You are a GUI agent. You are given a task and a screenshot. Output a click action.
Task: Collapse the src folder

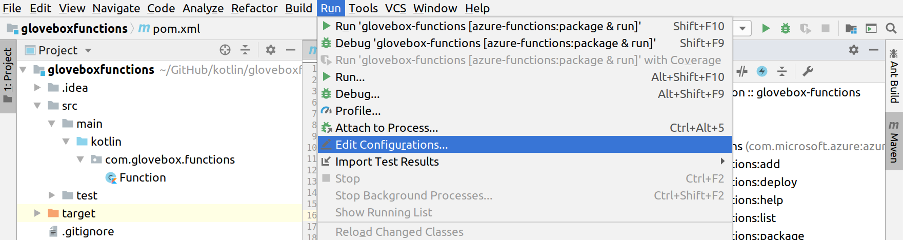click(x=37, y=106)
